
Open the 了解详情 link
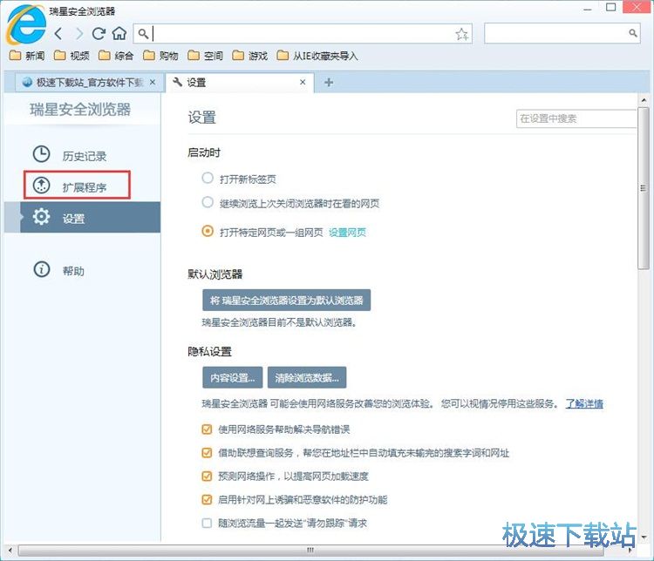pos(584,403)
